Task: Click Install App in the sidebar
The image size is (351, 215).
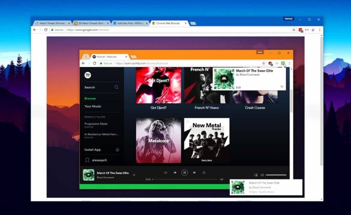Action: [x=92, y=149]
